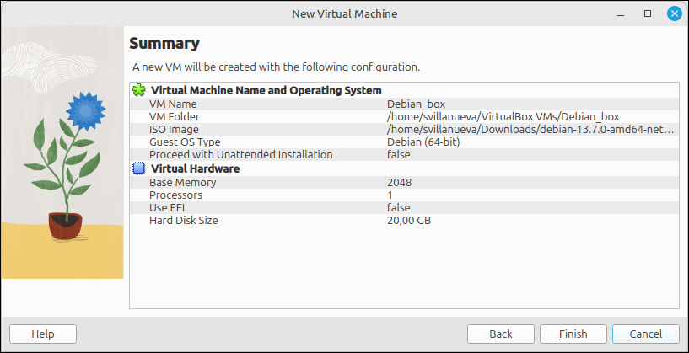Open the Help button
This screenshot has height=353, width=689.
tap(43, 334)
